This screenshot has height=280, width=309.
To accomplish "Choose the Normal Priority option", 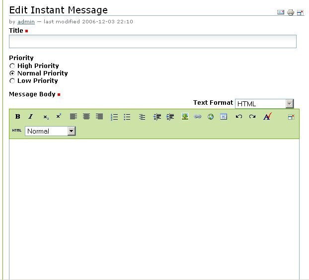I will (x=12, y=73).
